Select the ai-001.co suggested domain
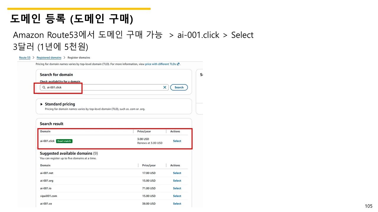This screenshot has width=378, height=212. [x=177, y=203]
